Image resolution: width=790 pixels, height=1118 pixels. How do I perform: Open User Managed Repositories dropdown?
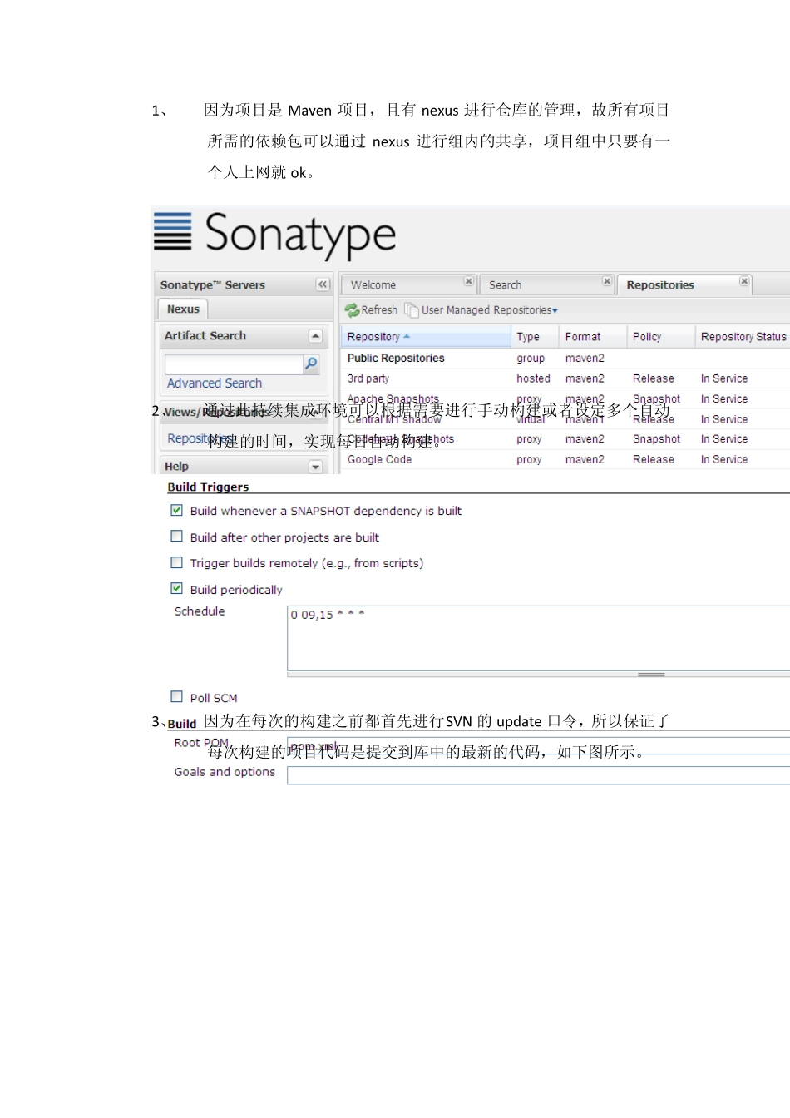(482, 309)
